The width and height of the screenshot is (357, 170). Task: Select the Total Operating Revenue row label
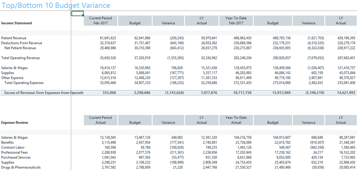coord(20,57)
